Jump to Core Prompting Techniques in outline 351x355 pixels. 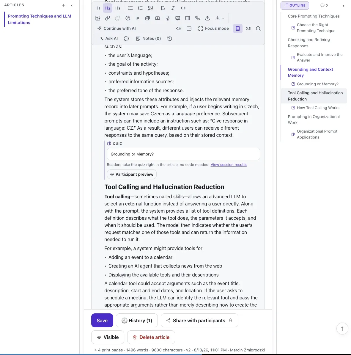tap(314, 16)
